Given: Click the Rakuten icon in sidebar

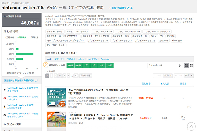Looking at the screenshot, I should click(x=4, y=98).
